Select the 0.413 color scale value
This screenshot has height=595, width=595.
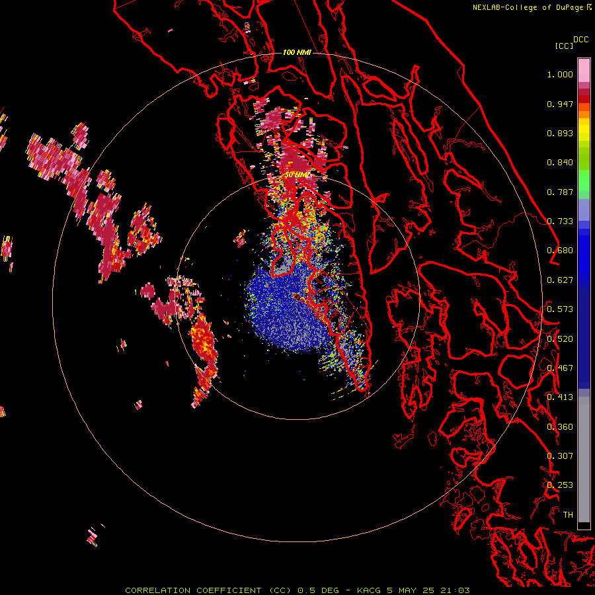(x=560, y=397)
